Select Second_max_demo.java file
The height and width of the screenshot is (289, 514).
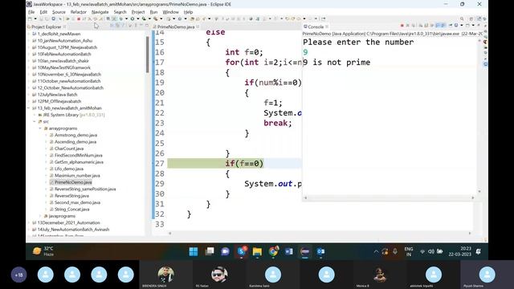tap(77, 202)
